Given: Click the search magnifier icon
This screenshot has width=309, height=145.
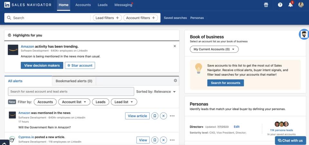Looking at the screenshot, I should point(9,18).
